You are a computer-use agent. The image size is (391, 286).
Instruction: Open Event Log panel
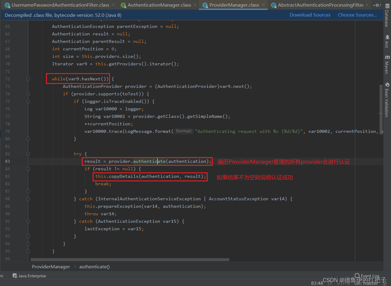[x=367, y=276]
